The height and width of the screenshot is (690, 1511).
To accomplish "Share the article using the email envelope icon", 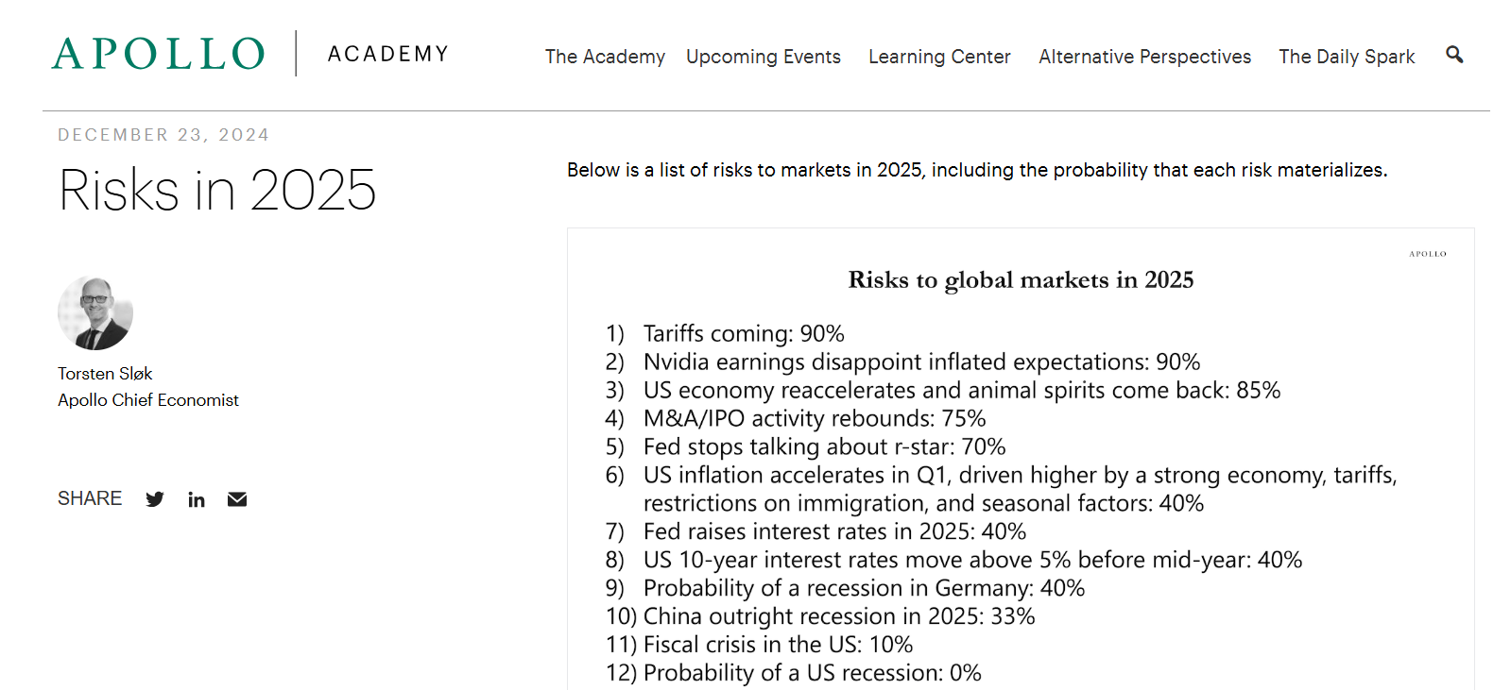I will [236, 498].
